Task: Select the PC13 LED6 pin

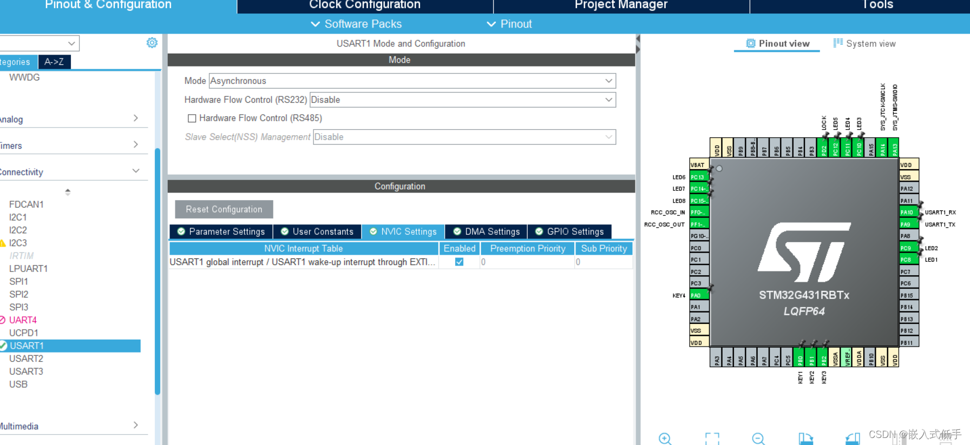Action: coord(699,177)
